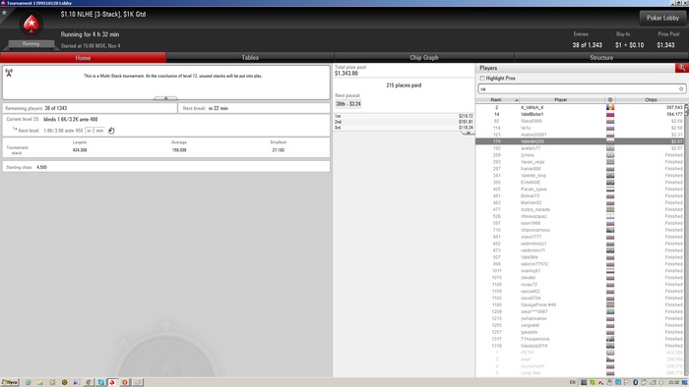Viewport: 689px width, 387px height.
Task: Open the Skype taskbar button
Action: pos(100,383)
